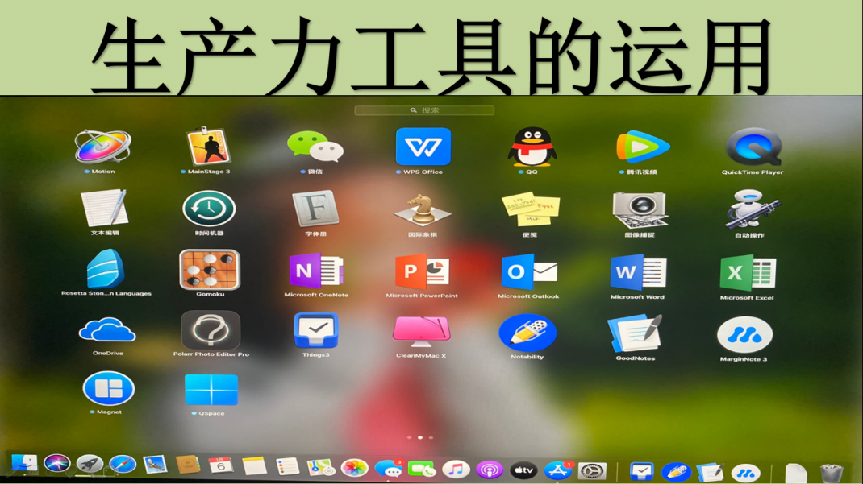The height and width of the screenshot is (484, 863).
Task: Open Contacts in the Dock
Action: point(188,465)
